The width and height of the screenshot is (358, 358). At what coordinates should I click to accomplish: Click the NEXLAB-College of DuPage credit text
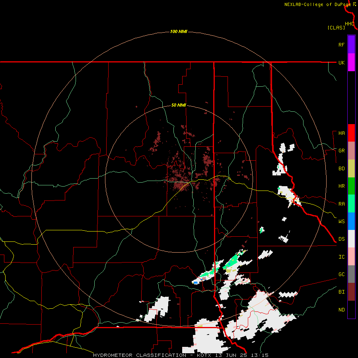[317, 4]
